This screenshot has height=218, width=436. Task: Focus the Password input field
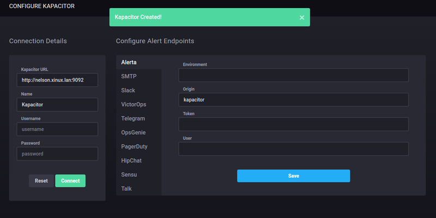(57, 154)
